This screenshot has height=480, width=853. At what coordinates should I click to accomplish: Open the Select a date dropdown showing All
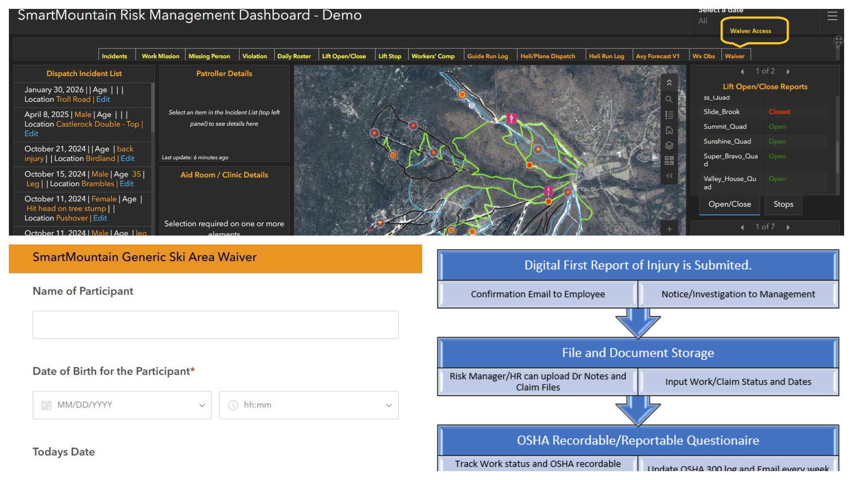click(x=702, y=20)
